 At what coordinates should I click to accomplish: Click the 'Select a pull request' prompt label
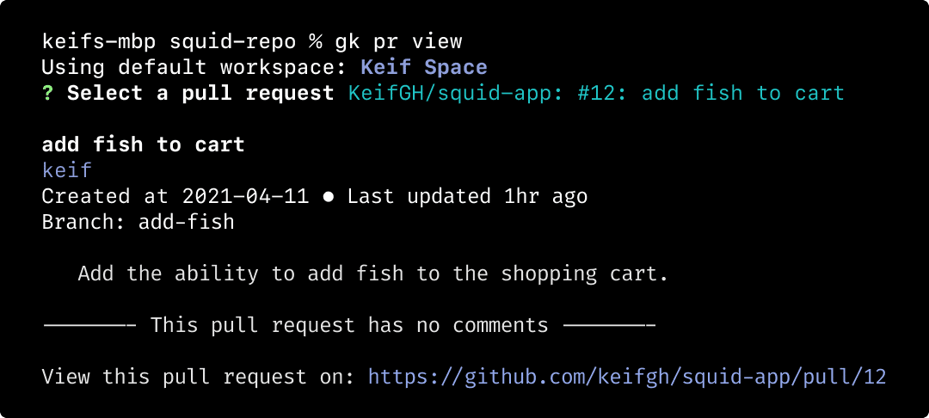[200, 94]
